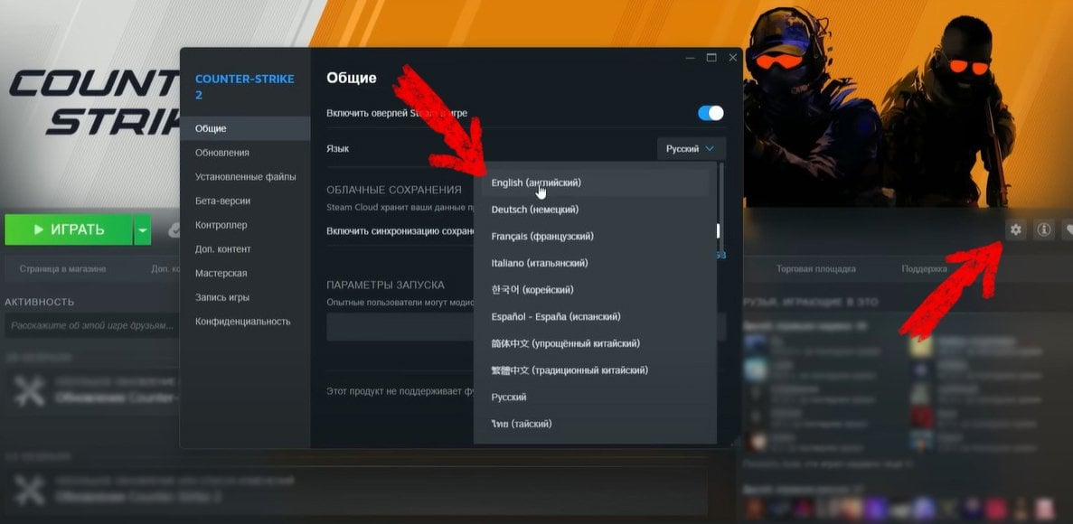
Task: Pick Français (французский) in the list
Action: click(595, 236)
